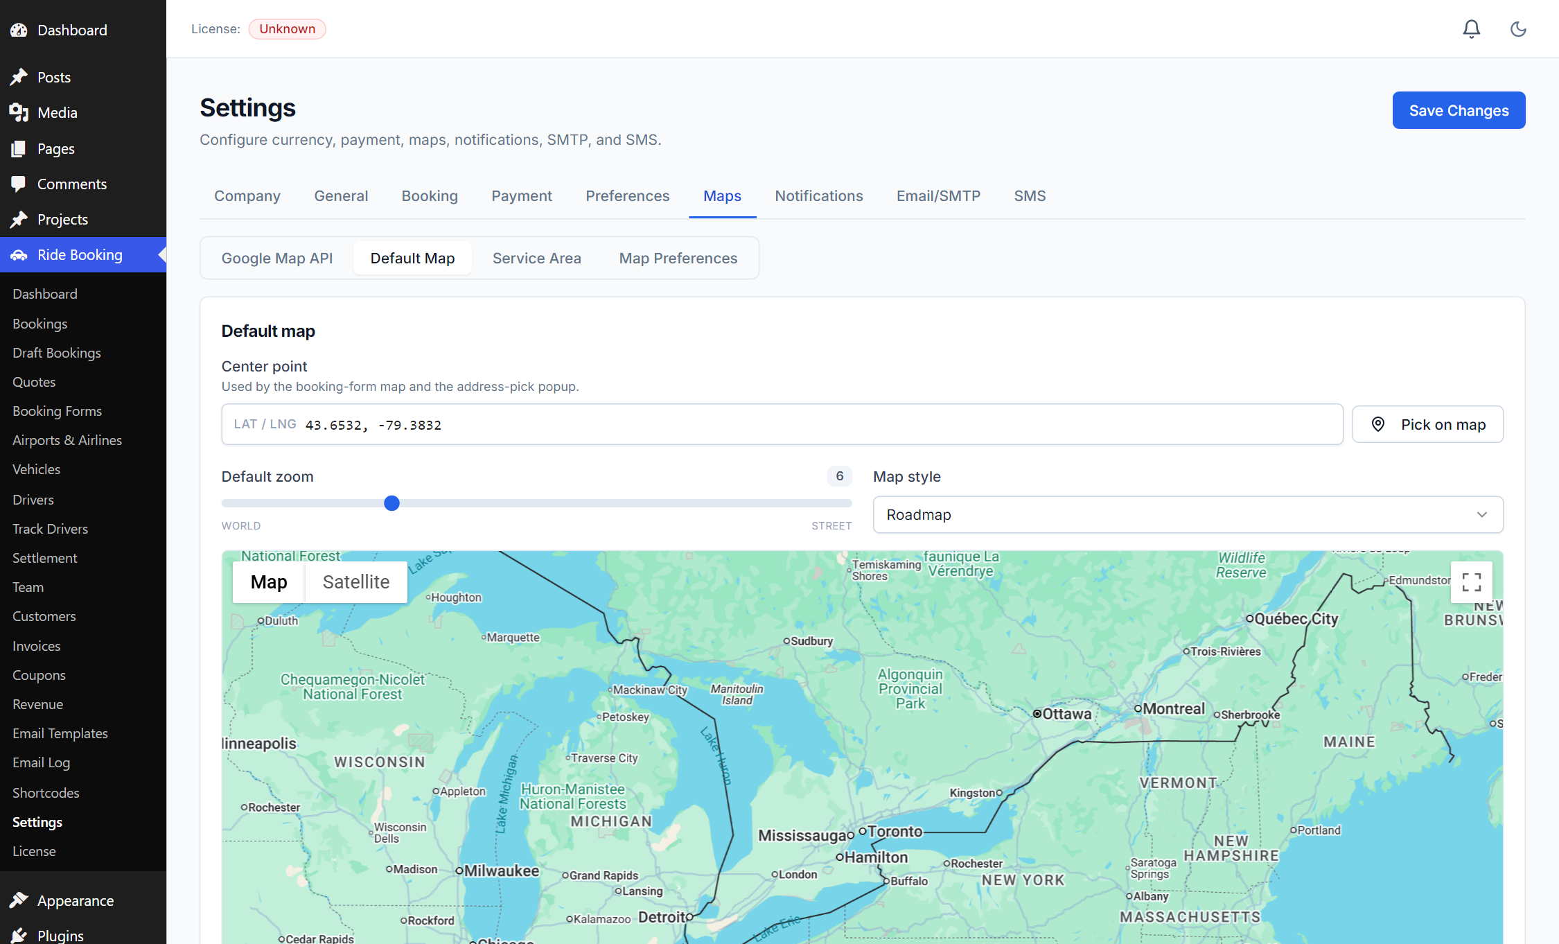The height and width of the screenshot is (944, 1559).
Task: Click the Media icon in the sidebar
Action: click(19, 112)
